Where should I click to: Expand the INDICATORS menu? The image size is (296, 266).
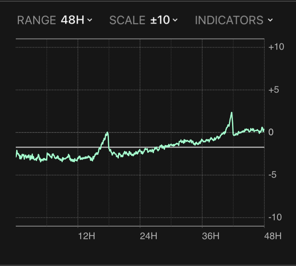233,20
